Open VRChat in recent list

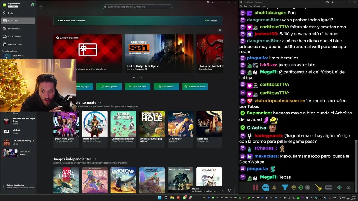(19, 131)
